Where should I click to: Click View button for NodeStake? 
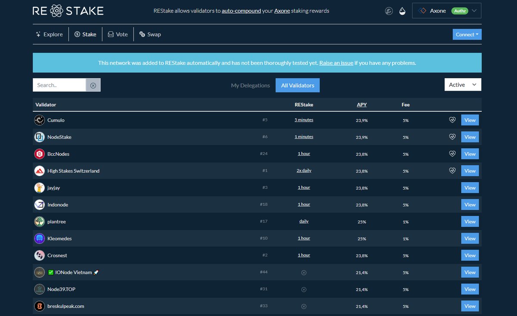click(x=470, y=137)
